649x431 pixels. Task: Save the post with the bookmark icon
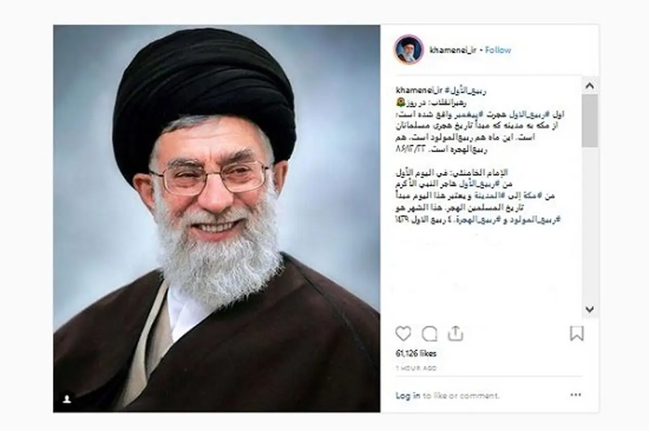point(577,334)
